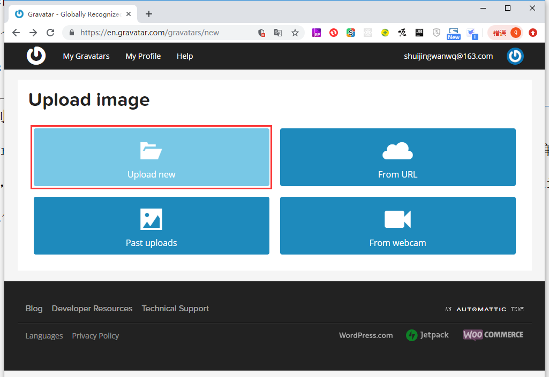Screen dimensions: 549x377
Task: Open the Technical Support footer link
Action: pos(175,309)
